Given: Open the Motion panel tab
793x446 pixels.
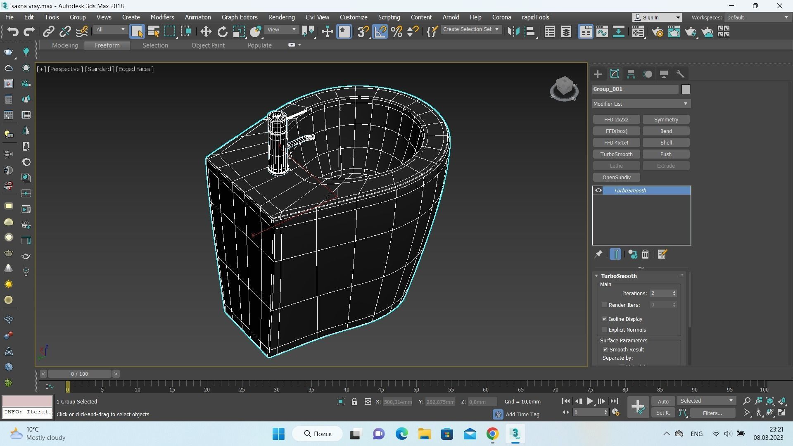Looking at the screenshot, I should [648, 74].
